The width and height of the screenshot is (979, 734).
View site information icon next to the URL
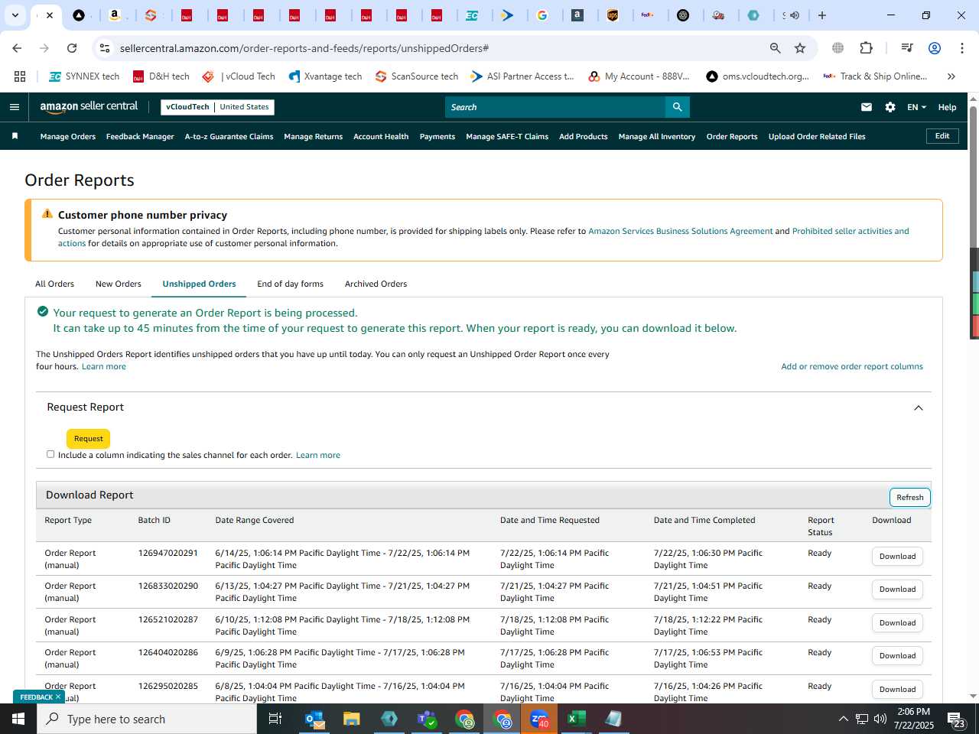click(x=105, y=48)
